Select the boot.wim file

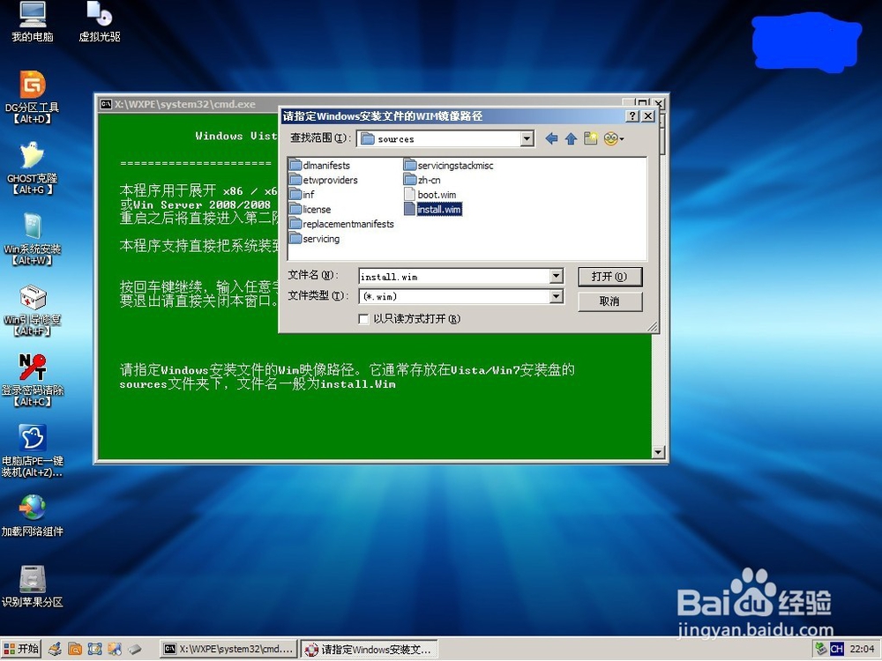430,195
